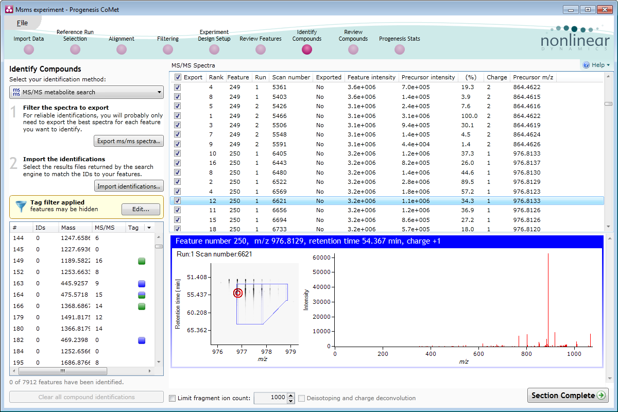Select feature row 149 in feature list
The width and height of the screenshot is (618, 412).
(82, 261)
